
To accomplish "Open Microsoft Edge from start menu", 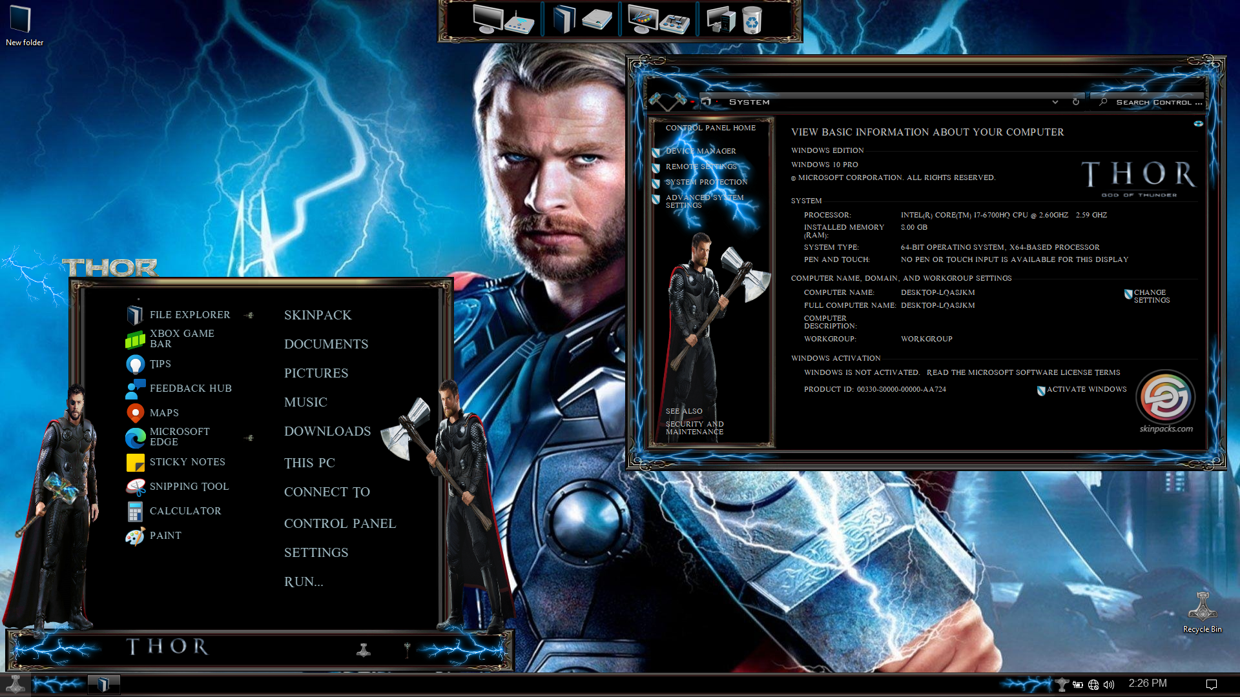I will click(180, 437).
